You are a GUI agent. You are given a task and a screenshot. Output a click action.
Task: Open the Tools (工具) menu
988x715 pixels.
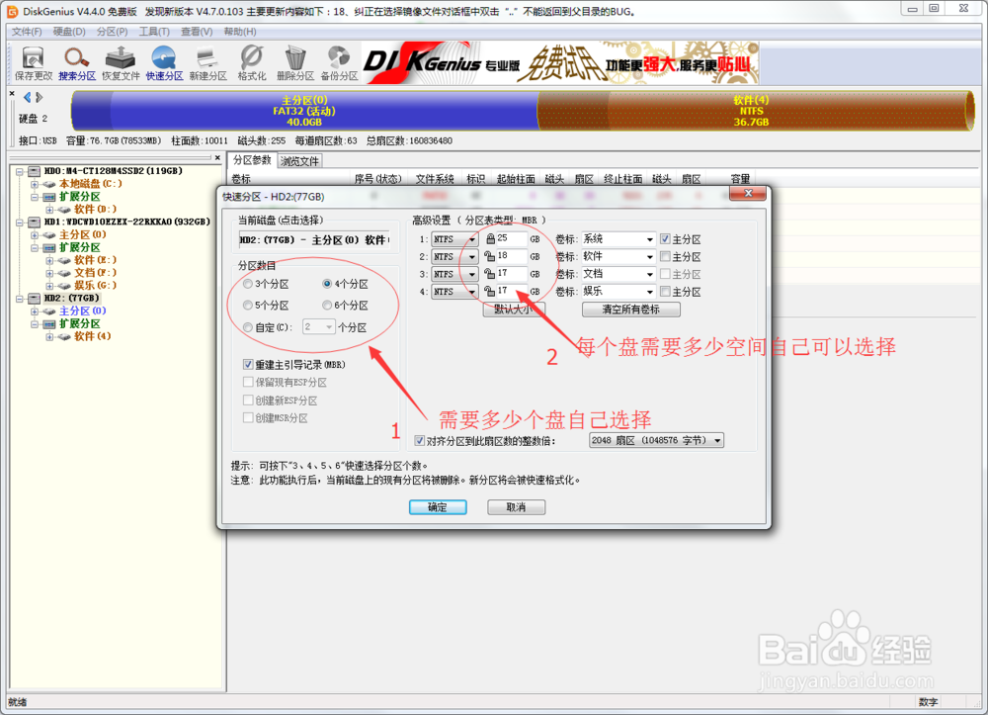click(x=154, y=32)
